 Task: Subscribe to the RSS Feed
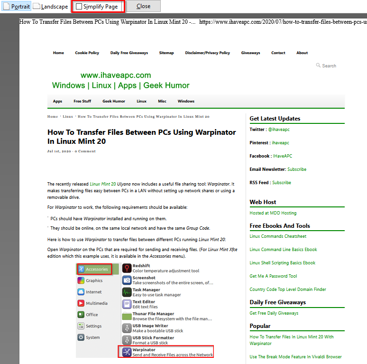[282, 183]
